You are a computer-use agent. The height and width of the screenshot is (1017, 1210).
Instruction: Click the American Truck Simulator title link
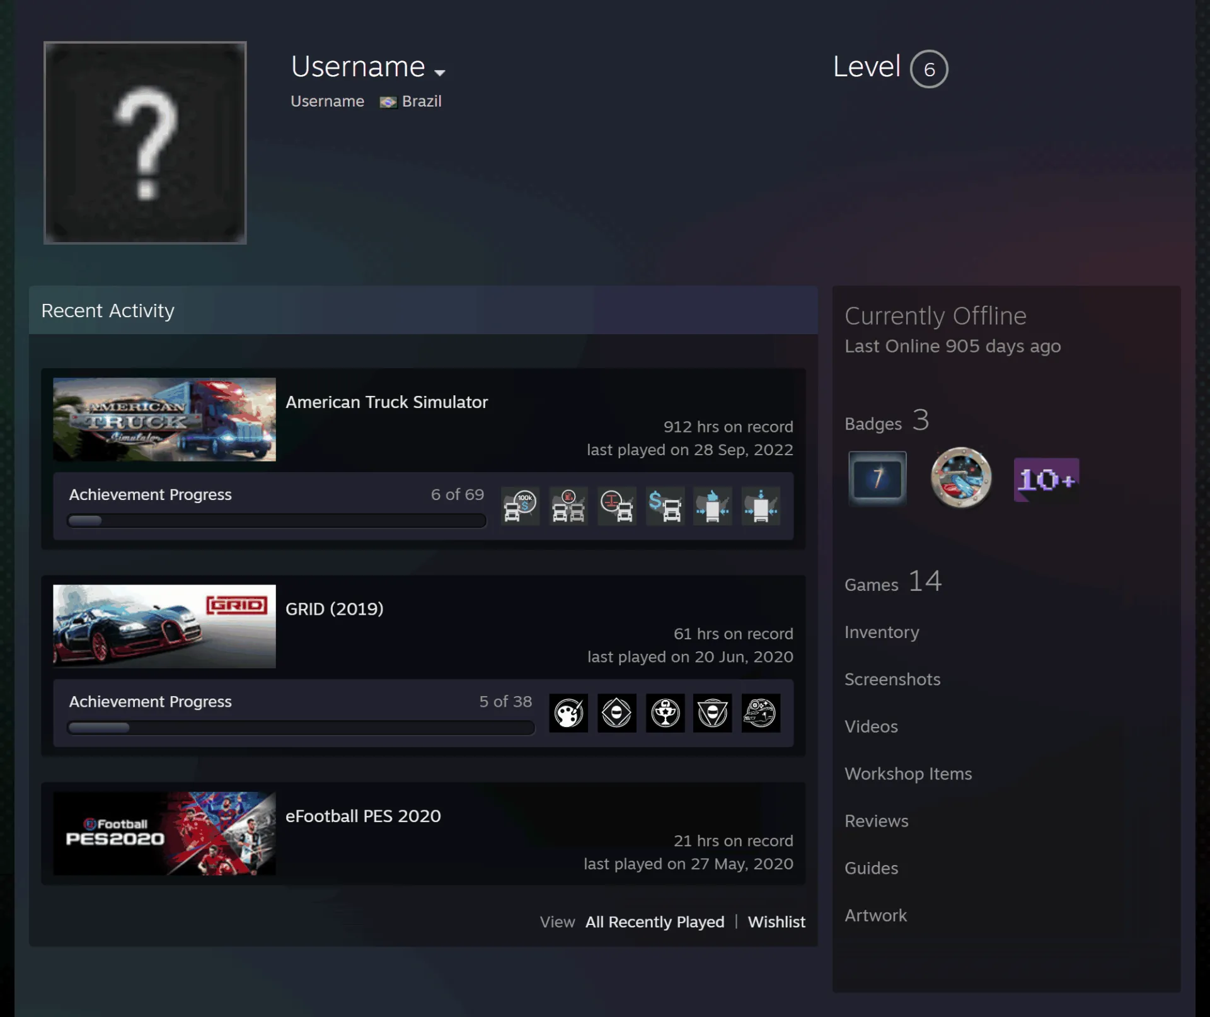pyautogui.click(x=386, y=402)
